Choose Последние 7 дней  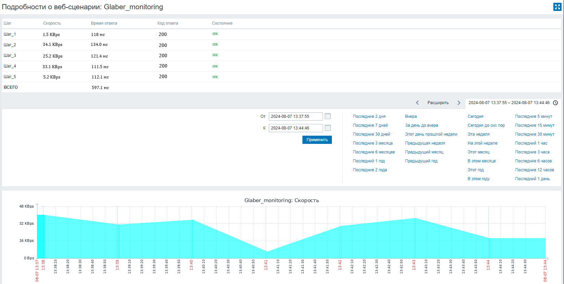click(x=370, y=125)
